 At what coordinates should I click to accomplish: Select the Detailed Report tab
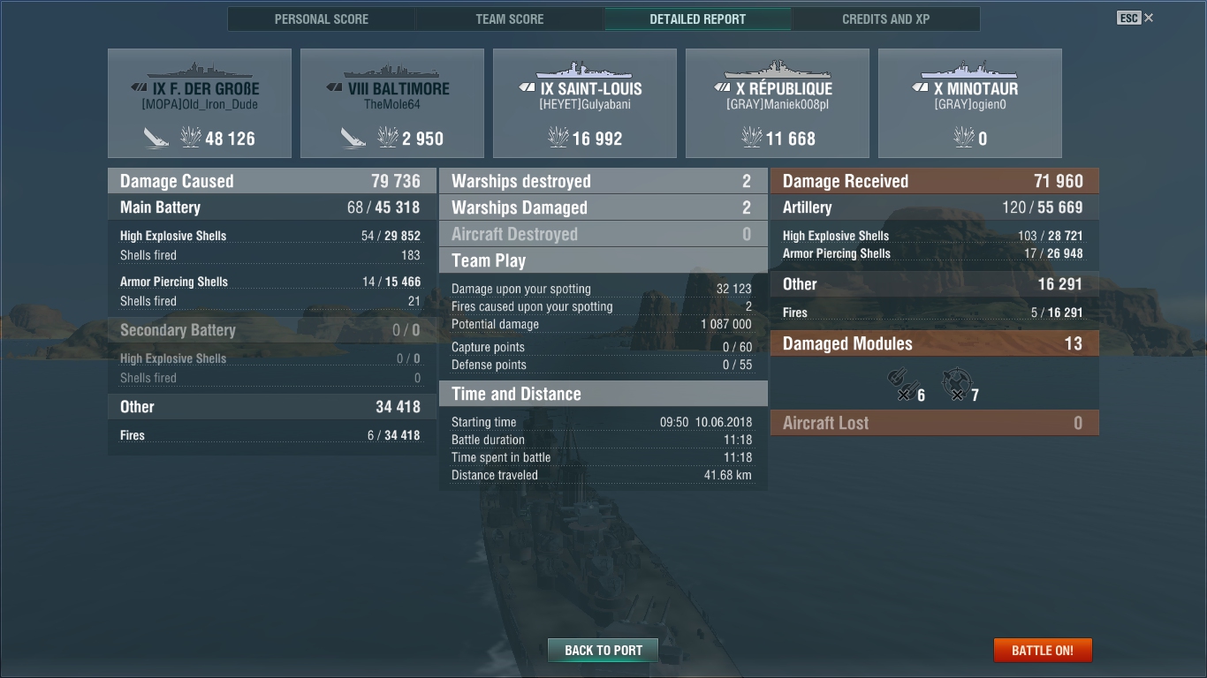tap(698, 19)
